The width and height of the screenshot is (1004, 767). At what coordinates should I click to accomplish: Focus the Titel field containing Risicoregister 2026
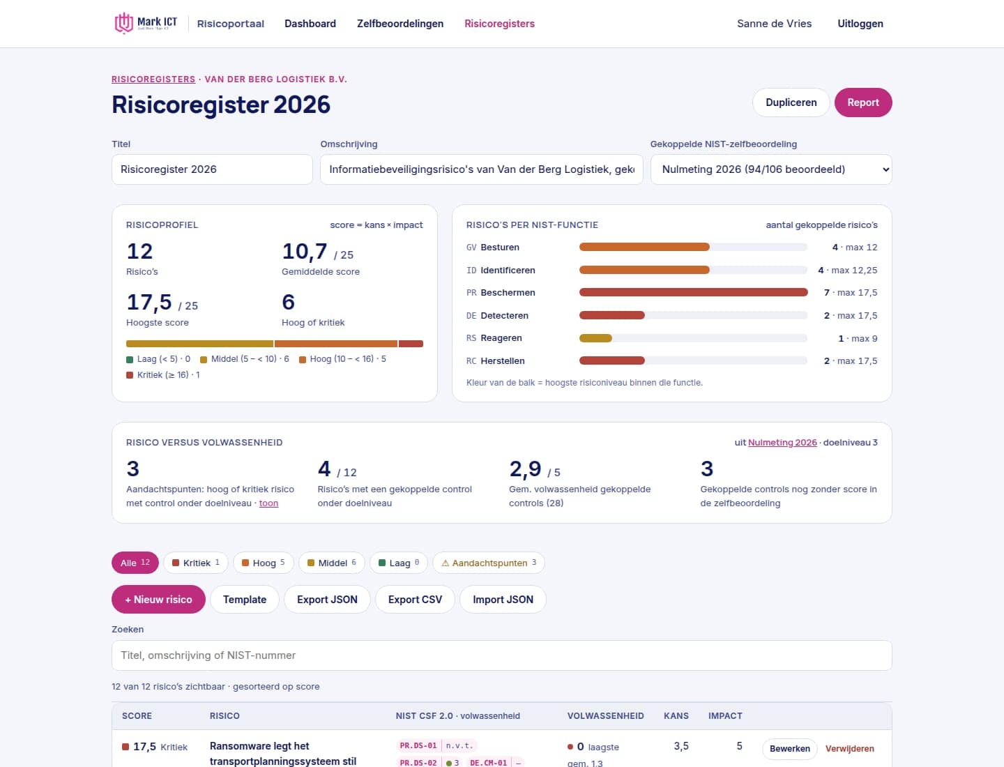212,169
